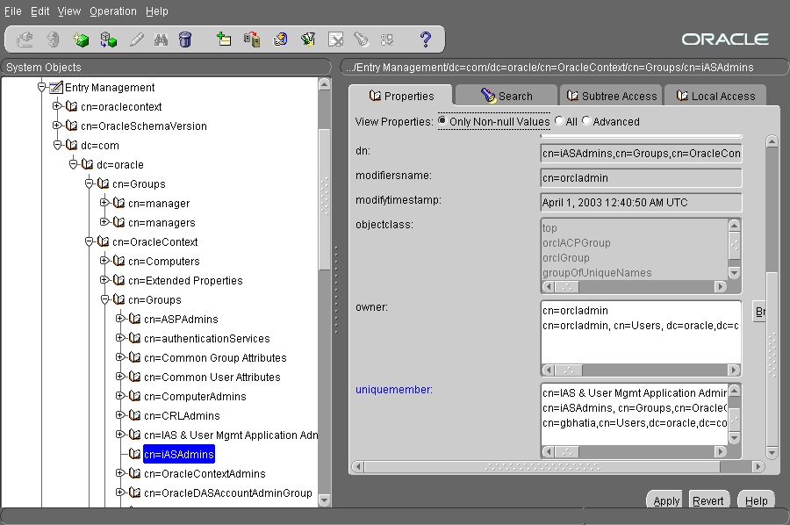790x525 pixels.
Task: Click the modifytimestamp field
Action: [x=641, y=203]
